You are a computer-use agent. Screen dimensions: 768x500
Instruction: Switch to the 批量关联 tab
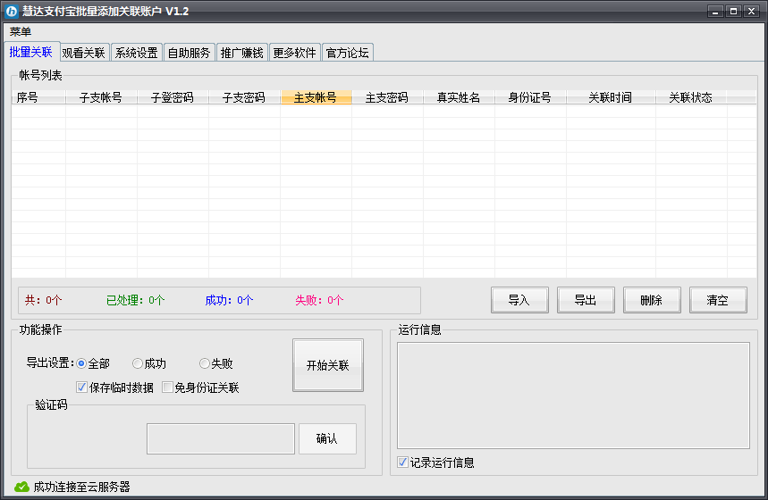tap(31, 52)
